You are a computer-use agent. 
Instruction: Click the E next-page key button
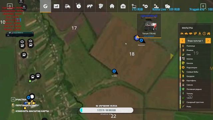203,6
